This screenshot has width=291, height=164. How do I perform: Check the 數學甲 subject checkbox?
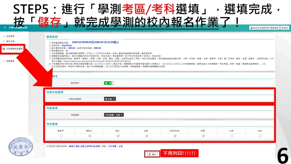[61, 136]
